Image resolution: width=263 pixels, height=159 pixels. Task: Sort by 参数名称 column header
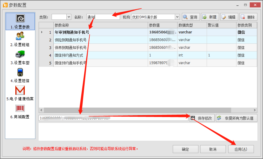(101, 25)
